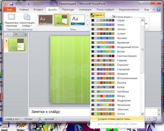Click fit slide to window icon
This screenshot has width=164, height=131.
(x=155, y=119)
